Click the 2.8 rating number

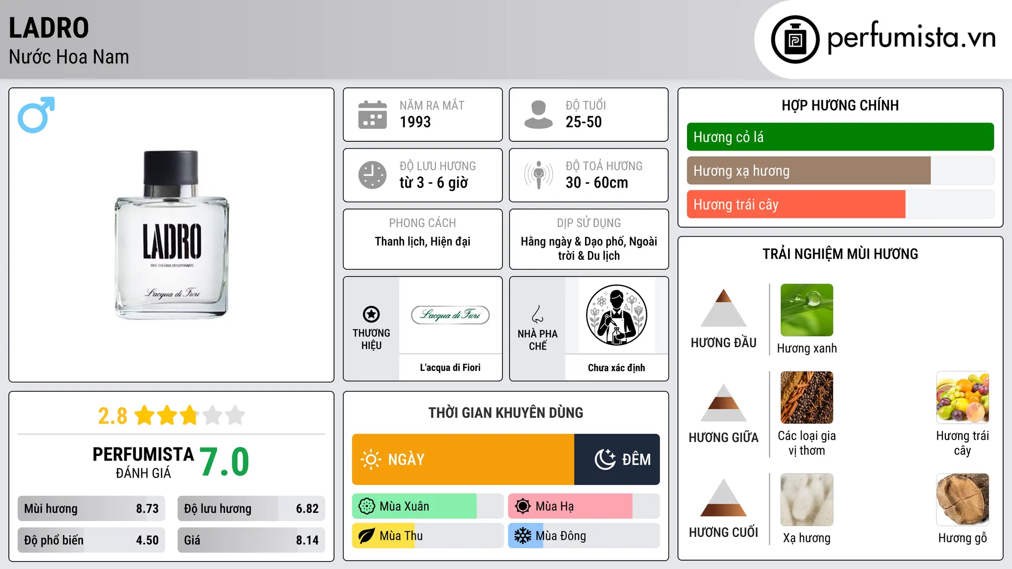coord(113,416)
